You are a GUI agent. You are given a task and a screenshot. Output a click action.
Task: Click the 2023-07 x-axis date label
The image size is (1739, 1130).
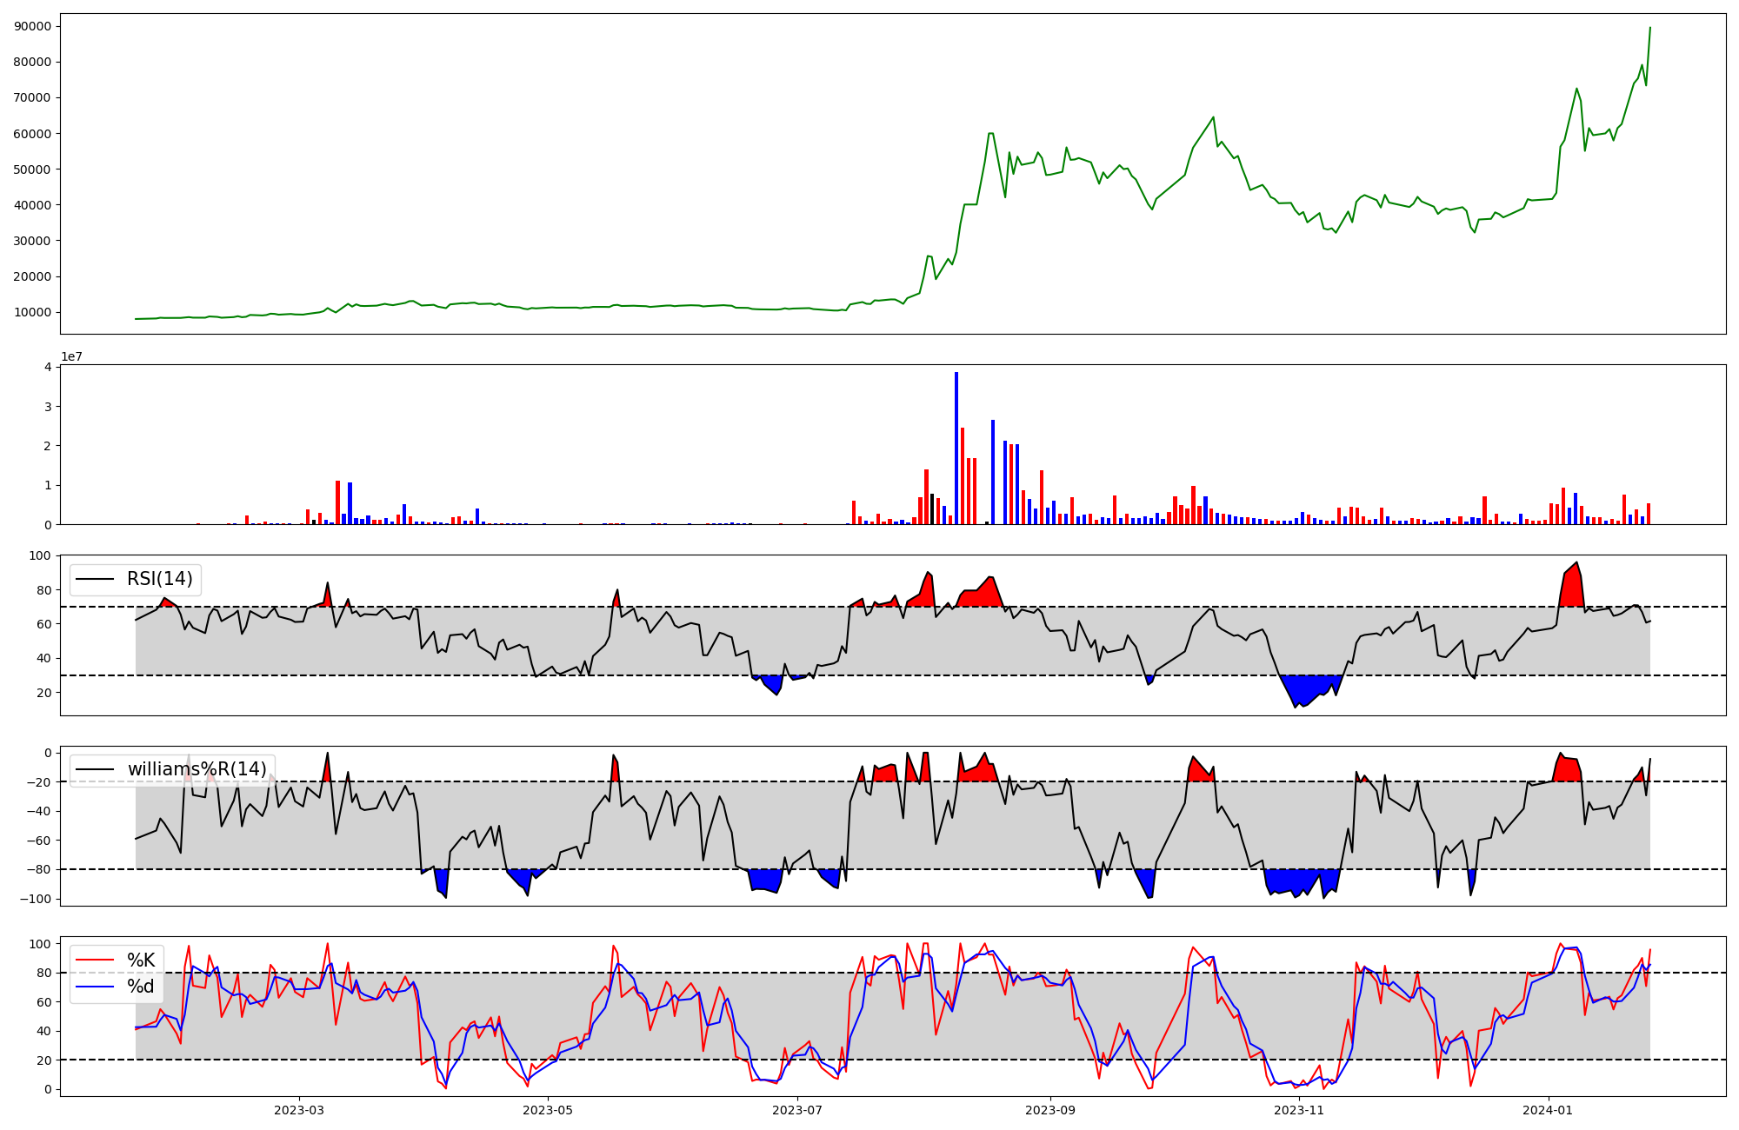[797, 1110]
